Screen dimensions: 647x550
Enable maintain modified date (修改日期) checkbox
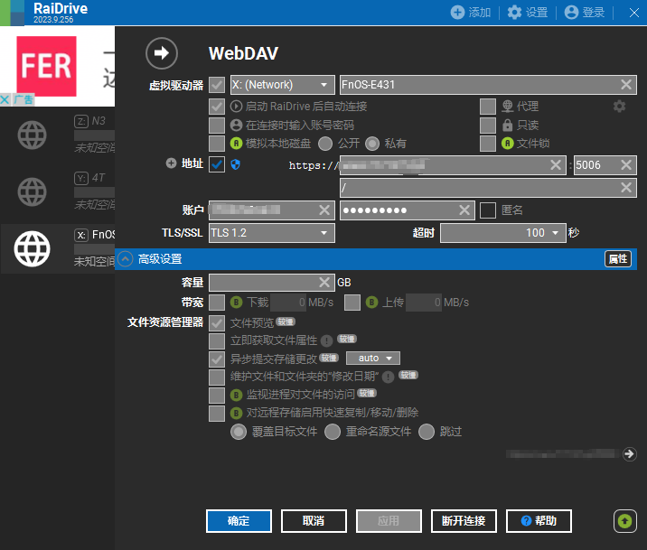click(217, 378)
